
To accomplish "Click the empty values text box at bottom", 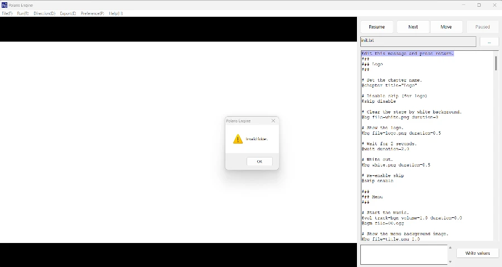I will (x=404, y=254).
